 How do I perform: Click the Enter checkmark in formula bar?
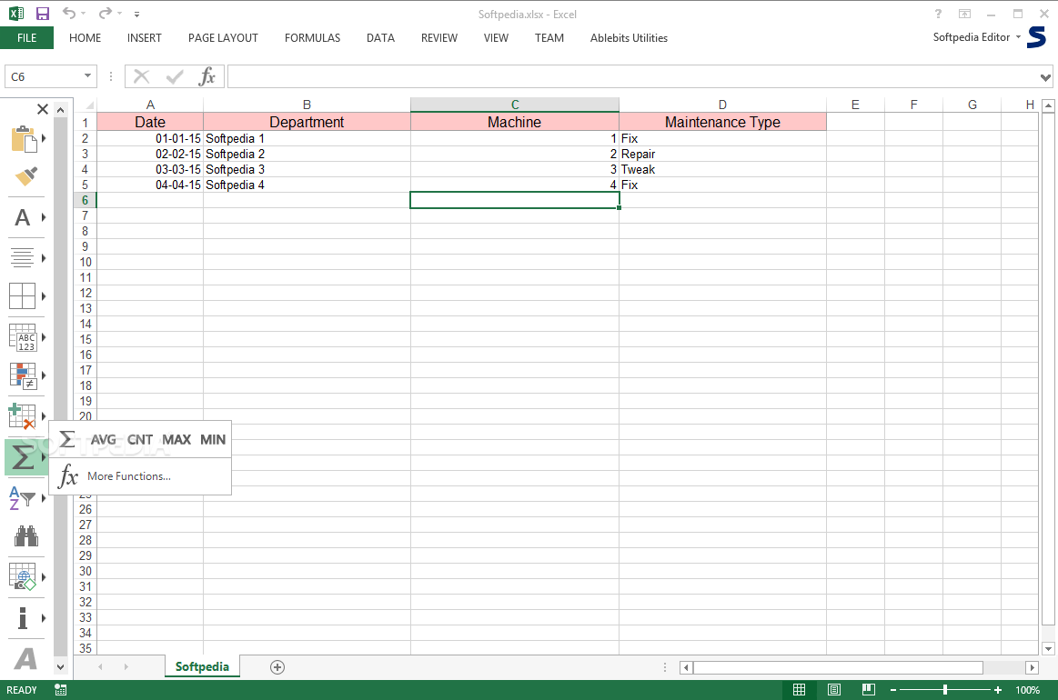coord(175,76)
